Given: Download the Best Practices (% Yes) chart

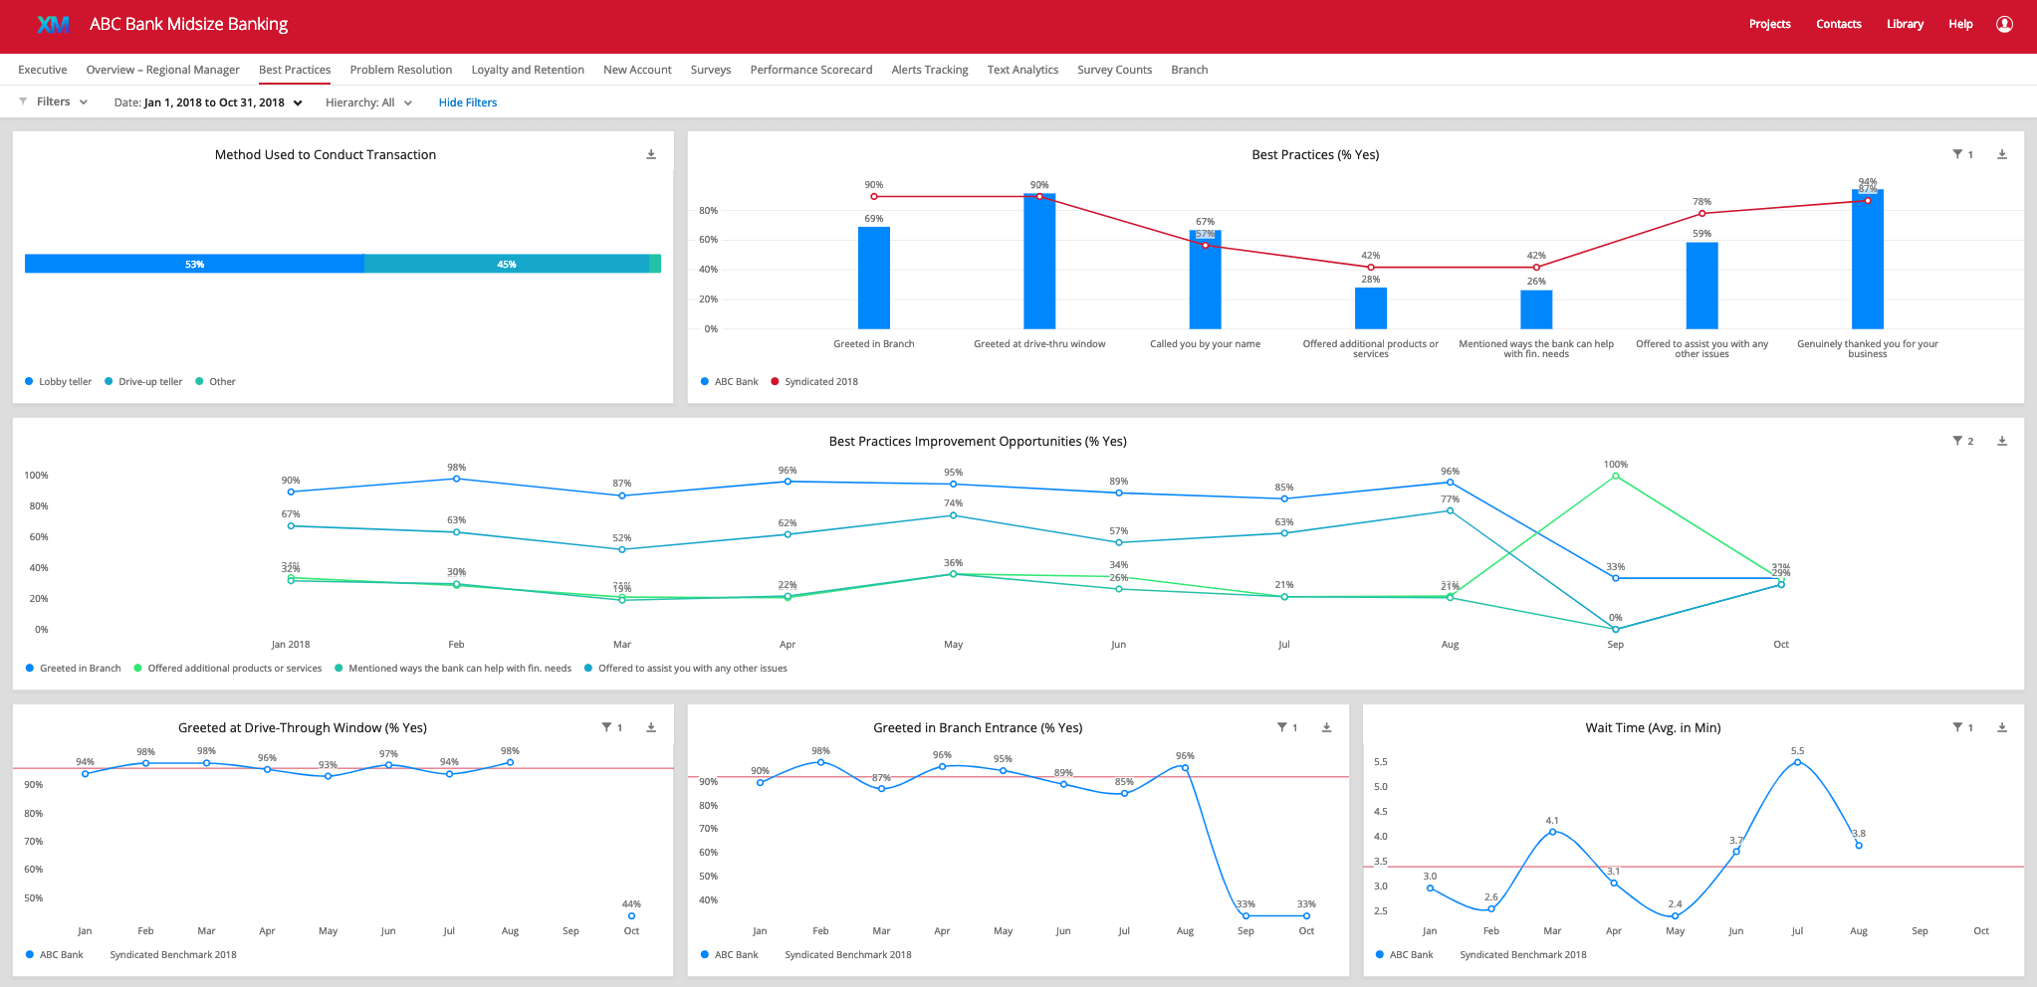Looking at the screenshot, I should [2002, 154].
